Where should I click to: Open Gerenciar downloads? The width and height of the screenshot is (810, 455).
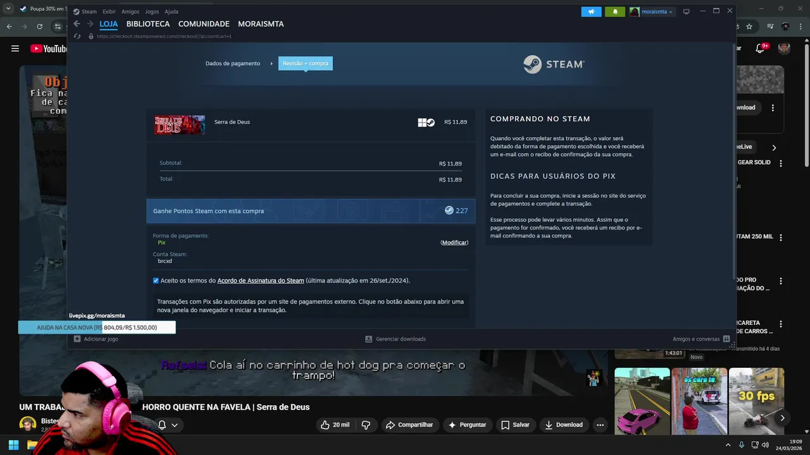396,339
